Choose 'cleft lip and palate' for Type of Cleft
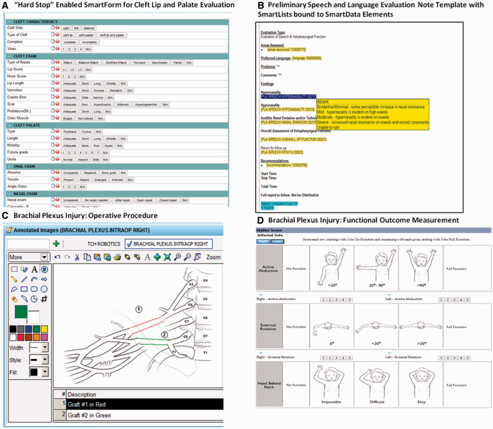Viewport: 493px width, 429px height. click(x=112, y=35)
